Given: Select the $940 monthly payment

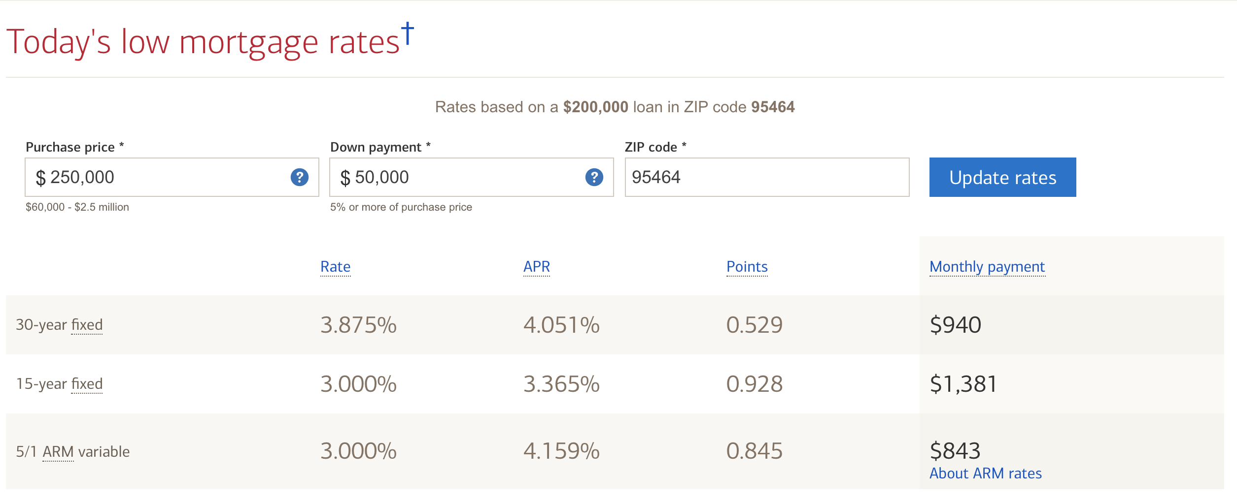Looking at the screenshot, I should pyautogui.click(x=956, y=325).
